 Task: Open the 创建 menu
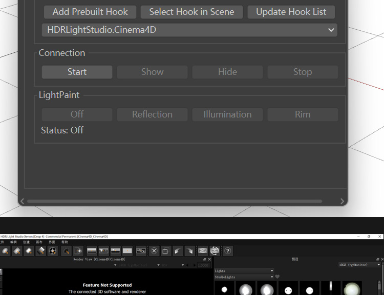pos(26,242)
